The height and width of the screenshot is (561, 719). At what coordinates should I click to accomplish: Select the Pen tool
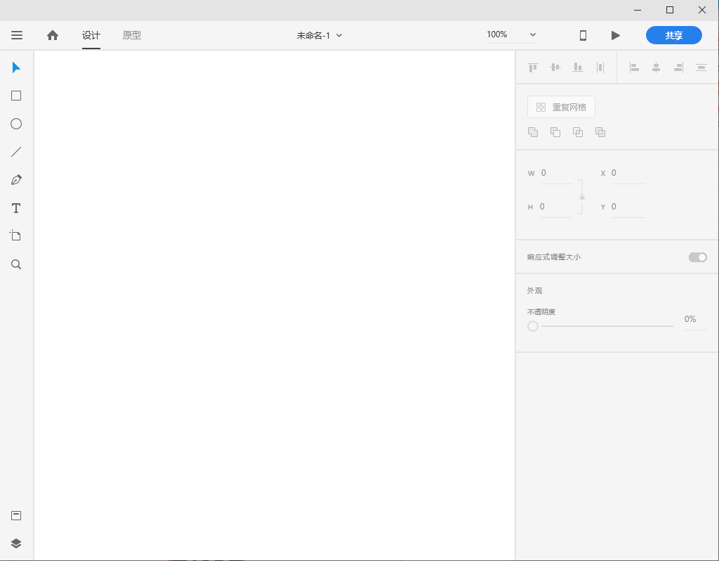pyautogui.click(x=16, y=180)
